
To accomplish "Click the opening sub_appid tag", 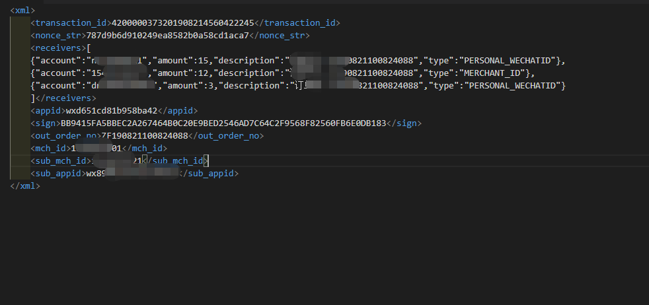I will pyautogui.click(x=57, y=174).
